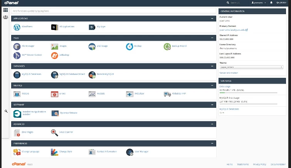Viewport: 291px width, 168px height.
Task: Collapse the Applications section
Action: point(212,18)
